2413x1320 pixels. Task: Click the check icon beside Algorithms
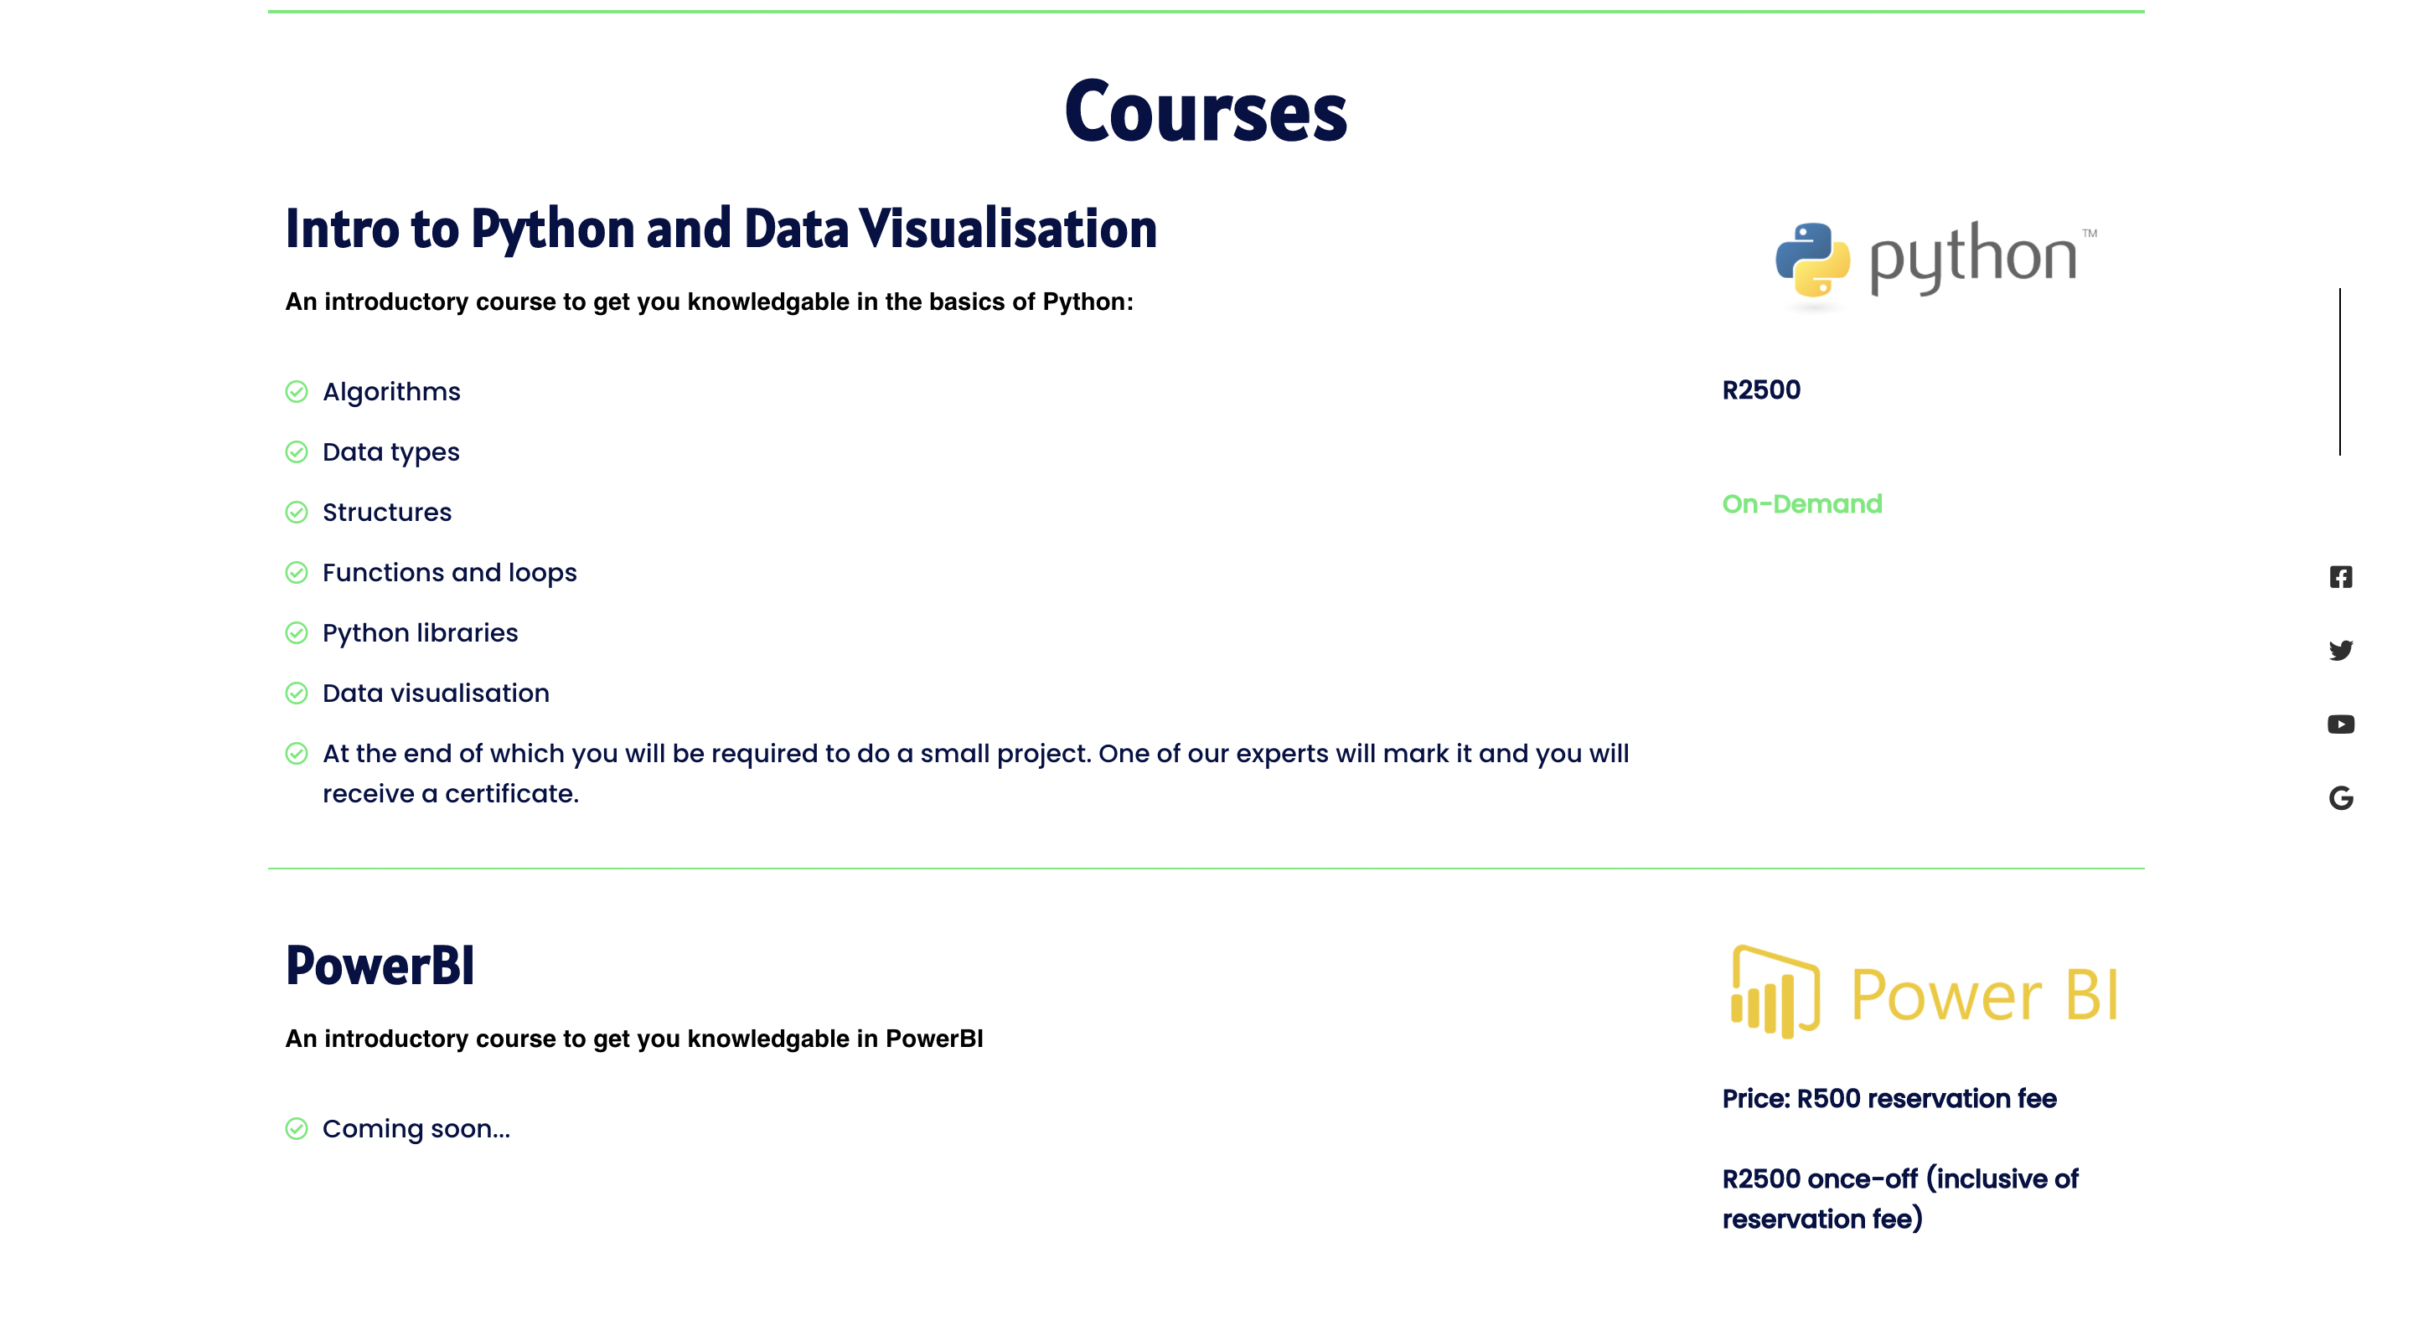point(296,391)
